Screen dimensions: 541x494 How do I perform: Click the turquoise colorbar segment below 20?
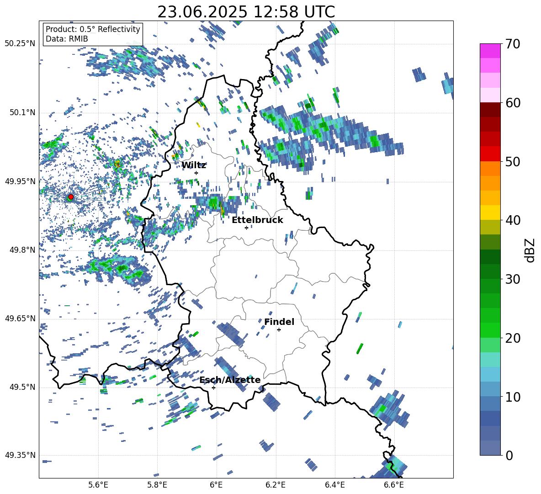[490, 360]
